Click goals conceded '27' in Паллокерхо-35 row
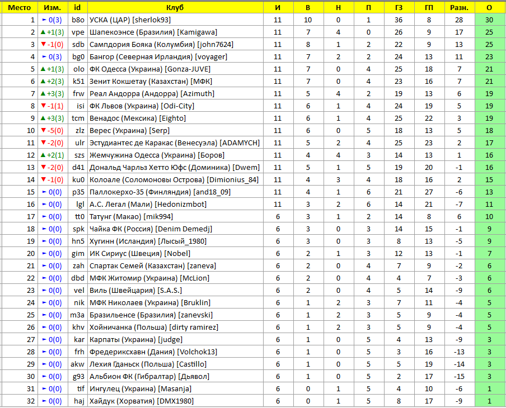This screenshot has height=408, width=506. 429,192
